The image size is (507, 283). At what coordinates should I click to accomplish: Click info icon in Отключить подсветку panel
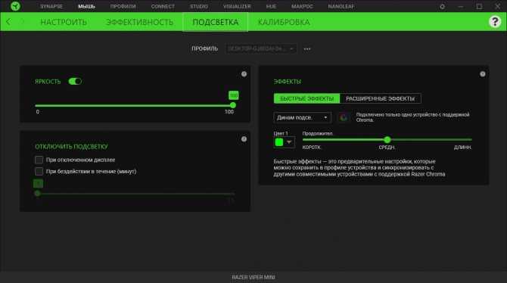click(x=244, y=139)
